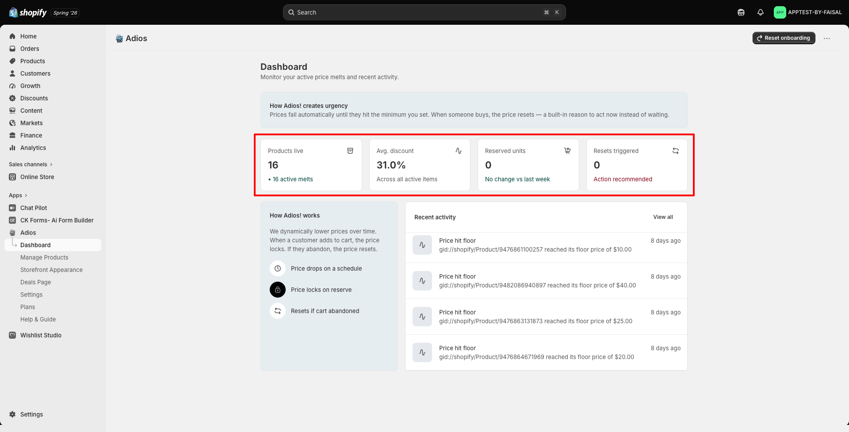Click the 'Spring '26' edition badge
849x432 pixels.
point(65,13)
